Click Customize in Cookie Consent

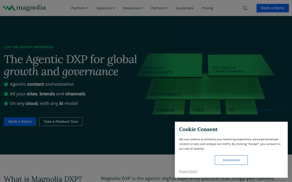click(x=231, y=160)
